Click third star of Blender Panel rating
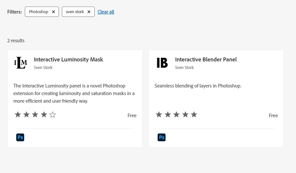The height and width of the screenshot is (173, 296). coord(176,115)
